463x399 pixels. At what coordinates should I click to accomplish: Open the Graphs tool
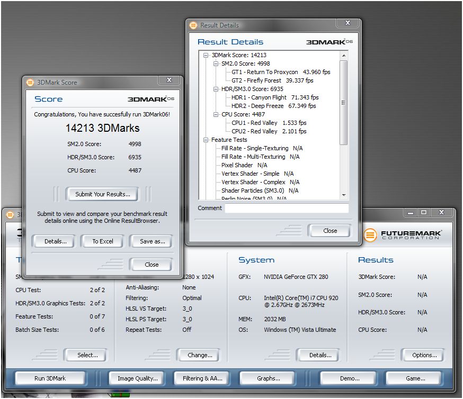point(268,378)
